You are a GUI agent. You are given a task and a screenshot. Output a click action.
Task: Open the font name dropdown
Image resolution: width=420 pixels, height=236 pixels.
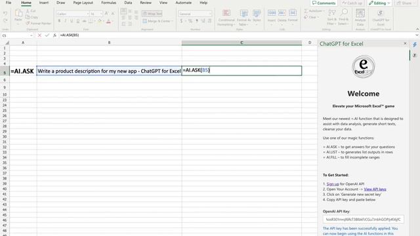click(87, 14)
